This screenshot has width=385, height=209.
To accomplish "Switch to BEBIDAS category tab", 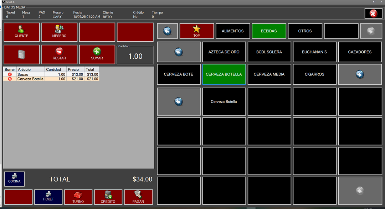I will tap(269, 31).
